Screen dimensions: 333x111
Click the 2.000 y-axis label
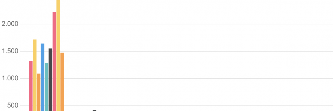click(x=10, y=24)
